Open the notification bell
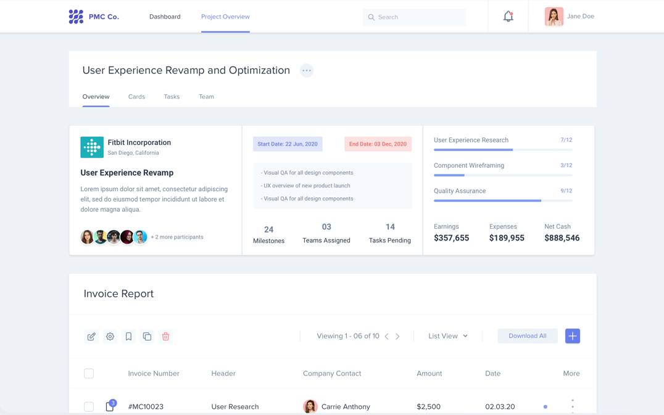Image resolution: width=664 pixels, height=415 pixels. 508,17
